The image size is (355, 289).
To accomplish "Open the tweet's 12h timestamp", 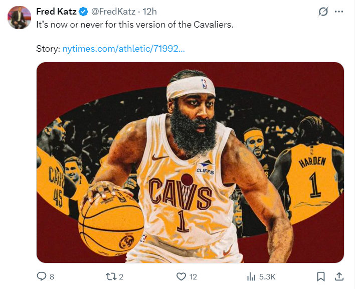I will point(150,12).
